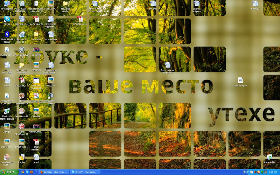Click the taskbar clock showing 7:20 PM
The width and height of the screenshot is (280, 175).
273,172
